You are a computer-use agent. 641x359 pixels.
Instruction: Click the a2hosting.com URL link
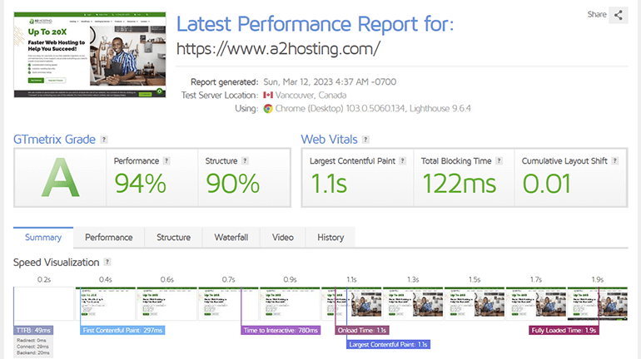(278, 48)
